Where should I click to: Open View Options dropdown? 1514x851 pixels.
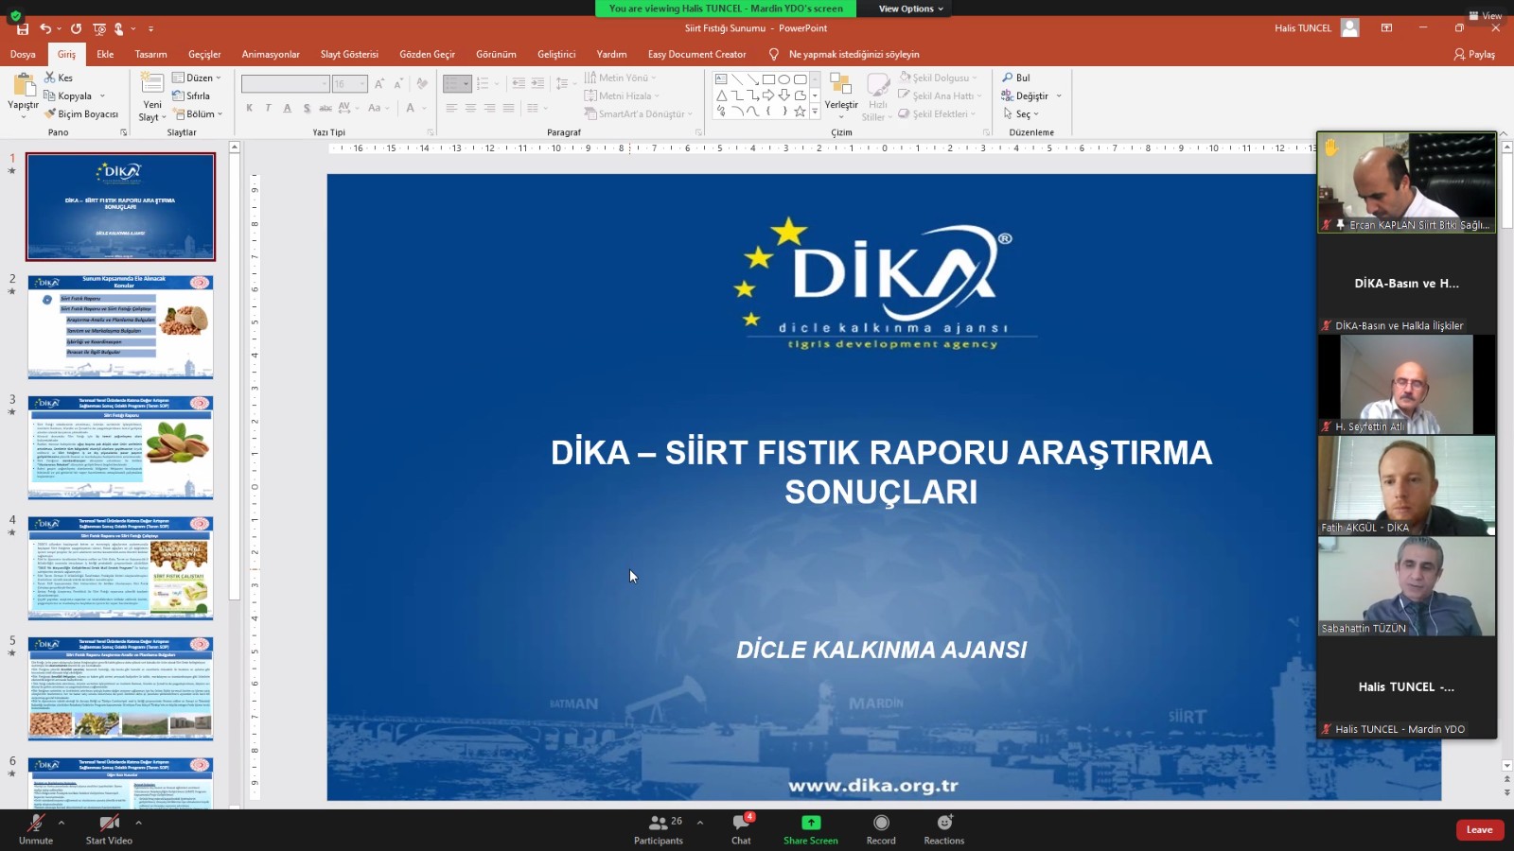(x=911, y=9)
